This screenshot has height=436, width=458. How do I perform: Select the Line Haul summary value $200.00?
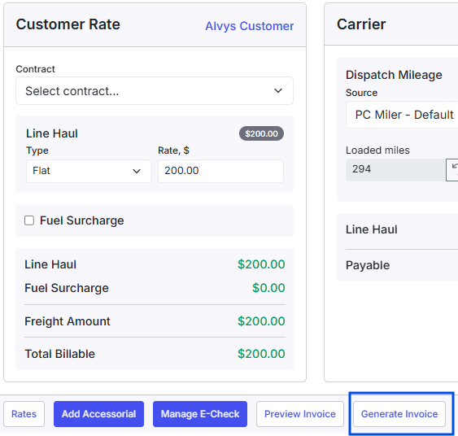point(261,264)
